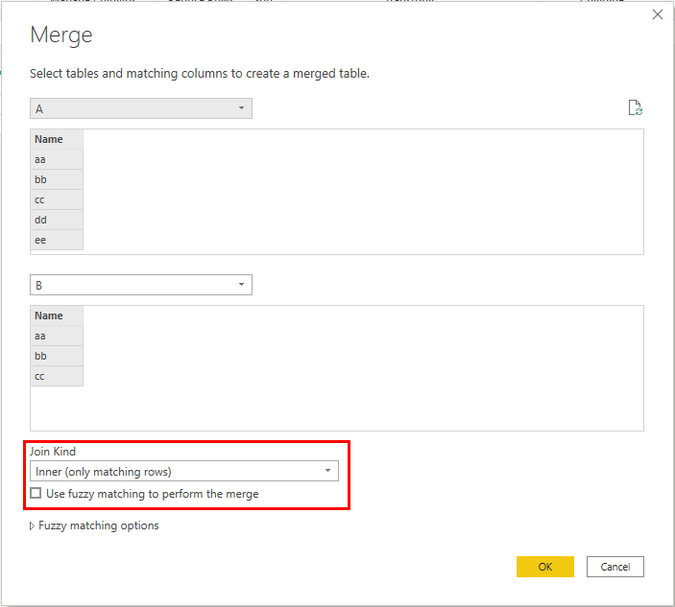Click the refresh preview document icon
Viewport: 675px width, 607px height.
coord(636,107)
